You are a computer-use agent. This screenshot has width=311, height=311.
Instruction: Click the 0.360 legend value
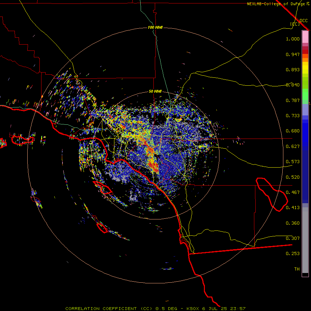293,223
